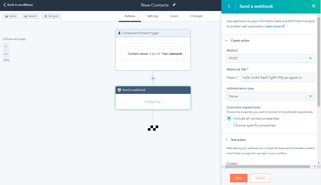Open the Method dropdown showing POST
The image size is (321, 185).
tap(271, 58)
